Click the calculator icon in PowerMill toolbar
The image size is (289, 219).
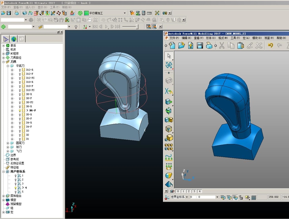143,13
